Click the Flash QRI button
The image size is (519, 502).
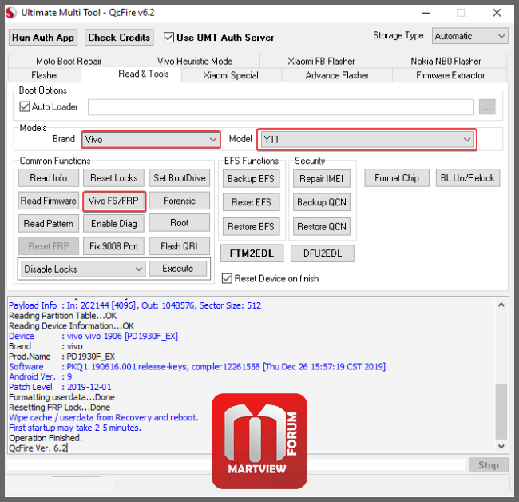tap(180, 246)
